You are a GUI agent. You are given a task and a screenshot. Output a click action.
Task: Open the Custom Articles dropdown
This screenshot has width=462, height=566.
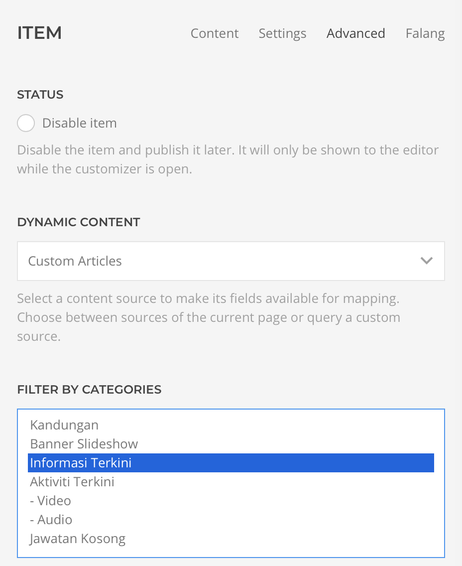click(x=231, y=261)
